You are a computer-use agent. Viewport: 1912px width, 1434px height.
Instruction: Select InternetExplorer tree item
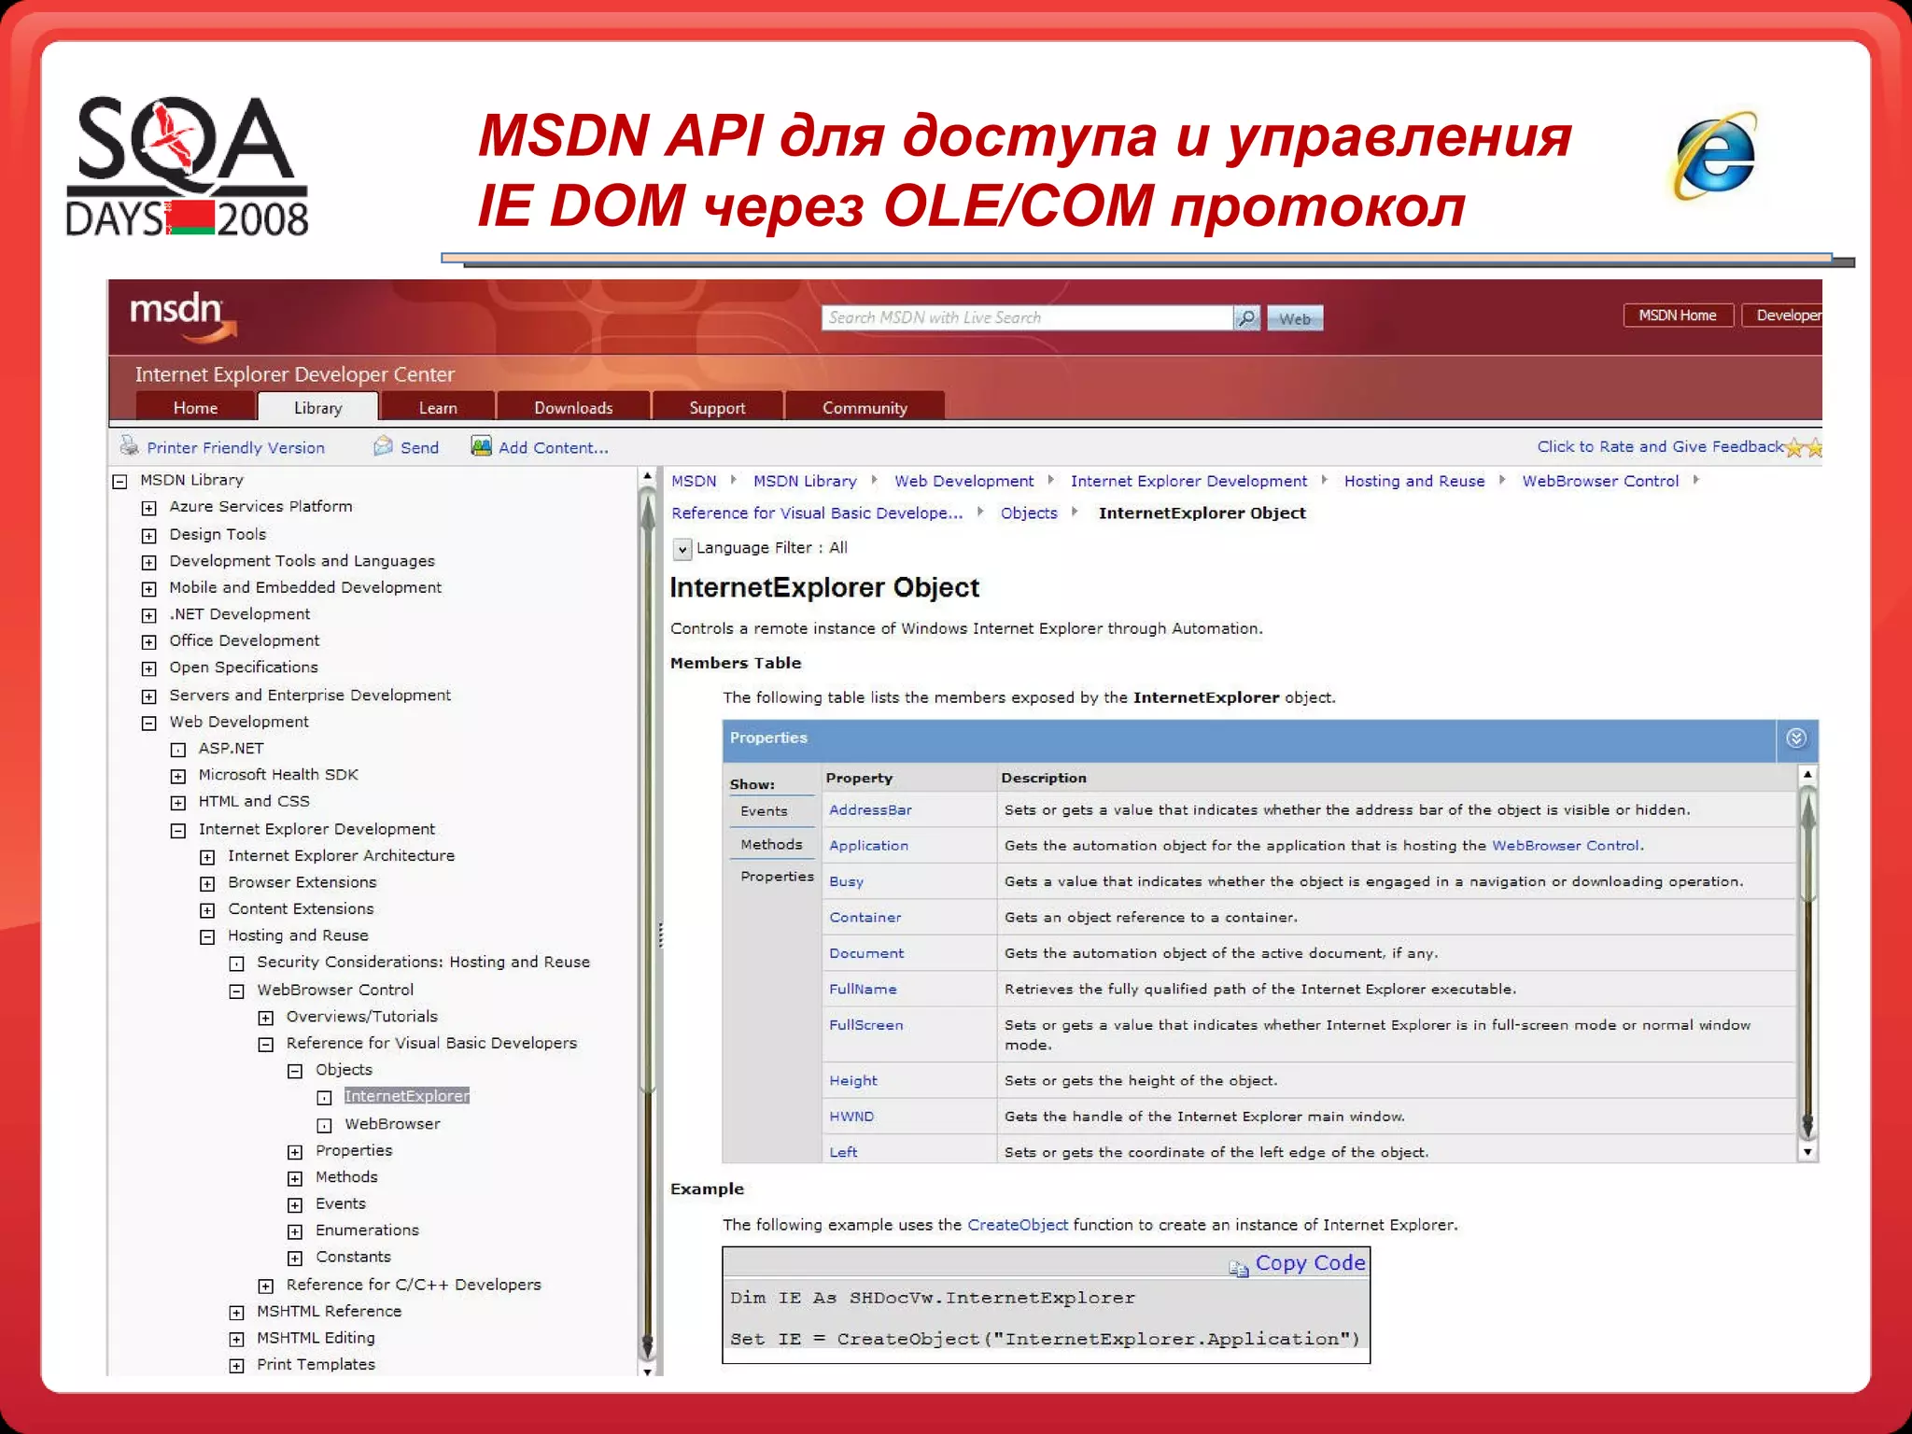coord(407,1096)
